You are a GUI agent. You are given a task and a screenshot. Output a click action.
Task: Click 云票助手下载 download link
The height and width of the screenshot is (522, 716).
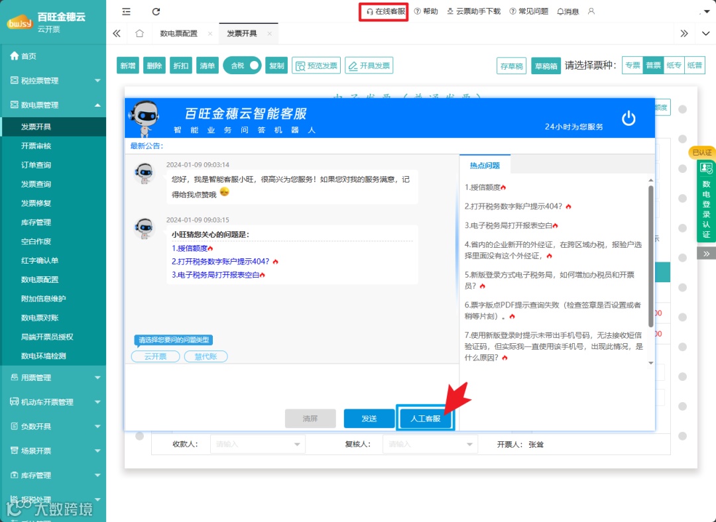point(473,11)
